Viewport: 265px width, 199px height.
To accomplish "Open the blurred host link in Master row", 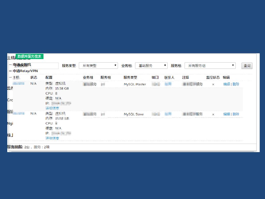I will click(18, 83).
